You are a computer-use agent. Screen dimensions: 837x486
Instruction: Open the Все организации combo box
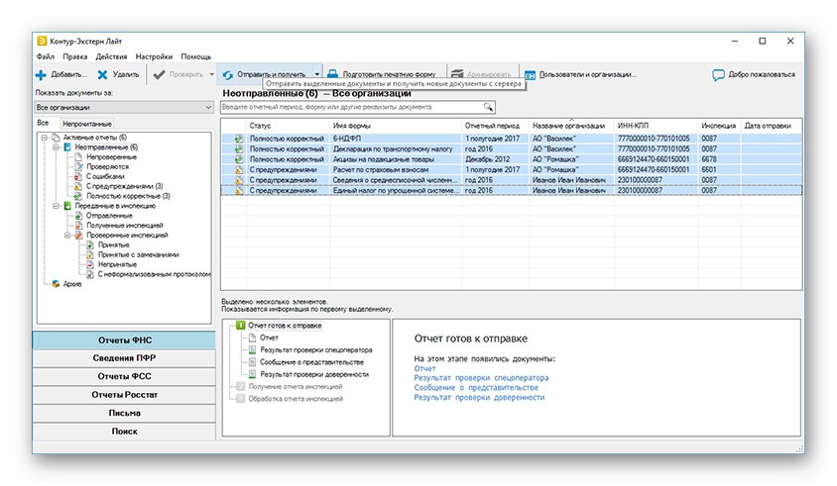tap(124, 106)
